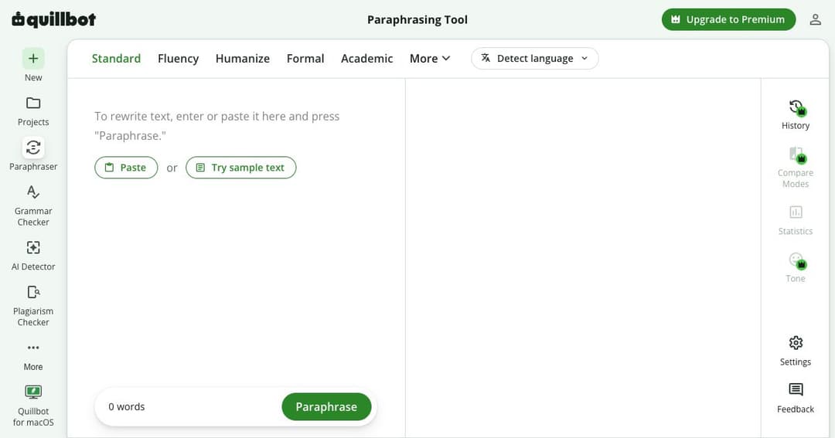Open the user account profile icon
The image size is (835, 438).
[816, 19]
